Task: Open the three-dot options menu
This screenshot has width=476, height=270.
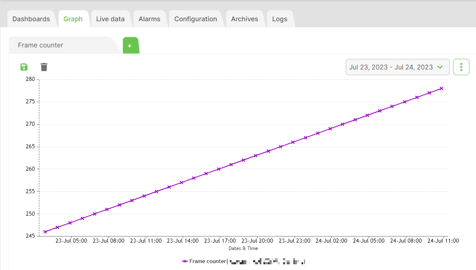Action: 461,67
